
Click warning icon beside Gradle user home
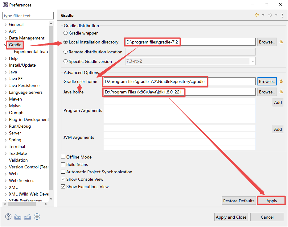point(281,81)
